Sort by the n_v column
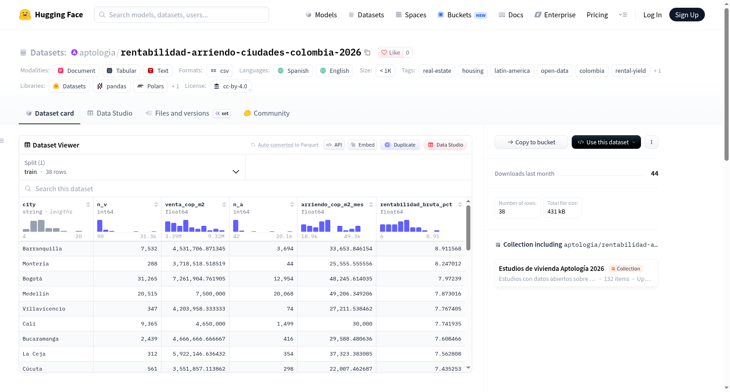This screenshot has height=392, width=730. tap(156, 204)
